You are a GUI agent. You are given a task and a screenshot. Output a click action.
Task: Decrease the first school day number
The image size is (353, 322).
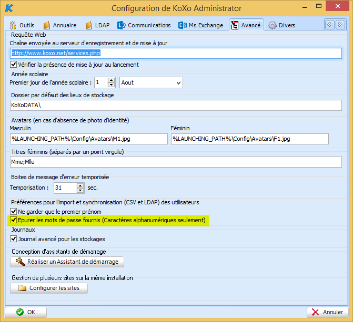pos(111,85)
